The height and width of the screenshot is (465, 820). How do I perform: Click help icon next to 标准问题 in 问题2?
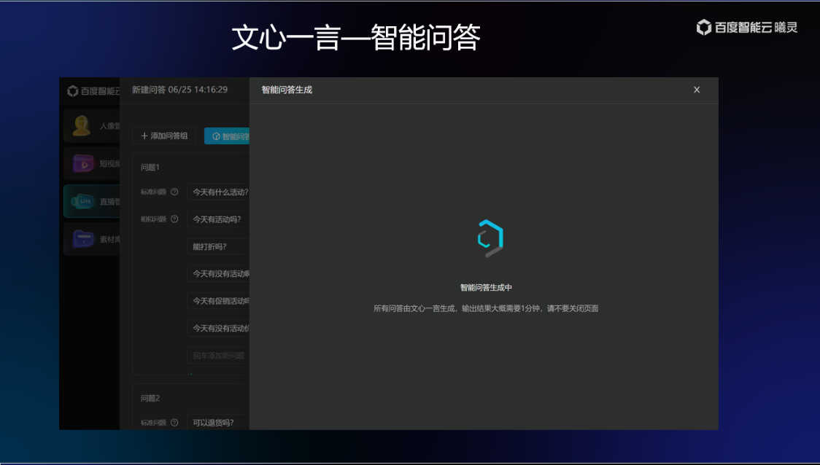click(174, 423)
